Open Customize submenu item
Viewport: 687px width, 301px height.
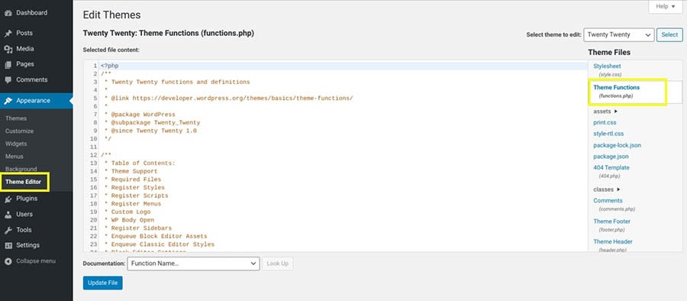tap(19, 131)
